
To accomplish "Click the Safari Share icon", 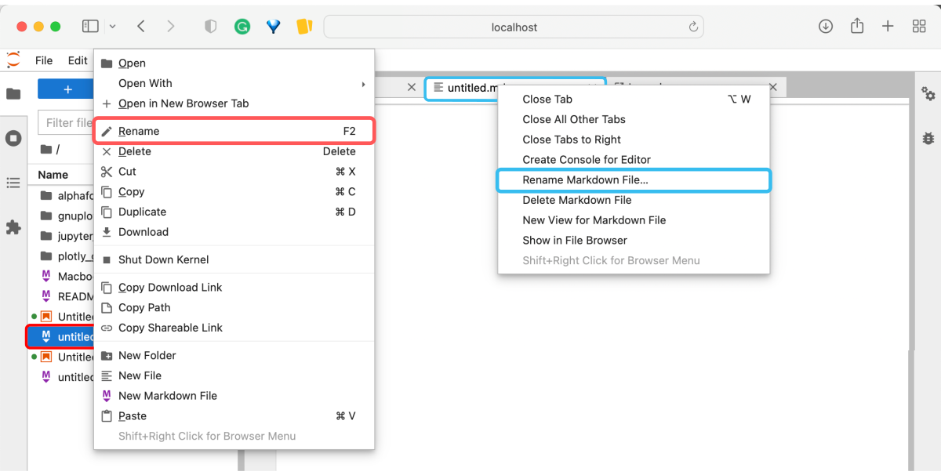I will click(x=857, y=27).
